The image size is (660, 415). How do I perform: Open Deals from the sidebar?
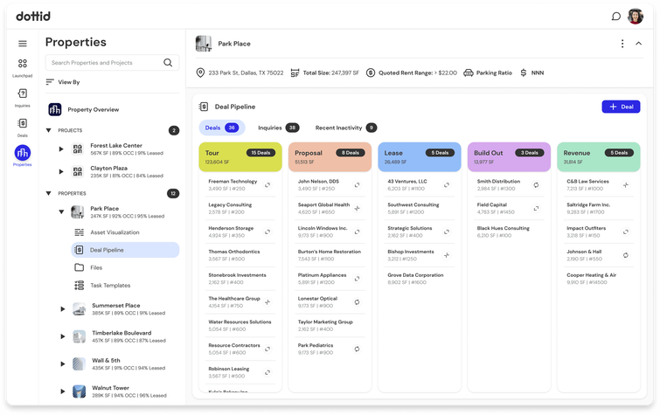pos(23,125)
